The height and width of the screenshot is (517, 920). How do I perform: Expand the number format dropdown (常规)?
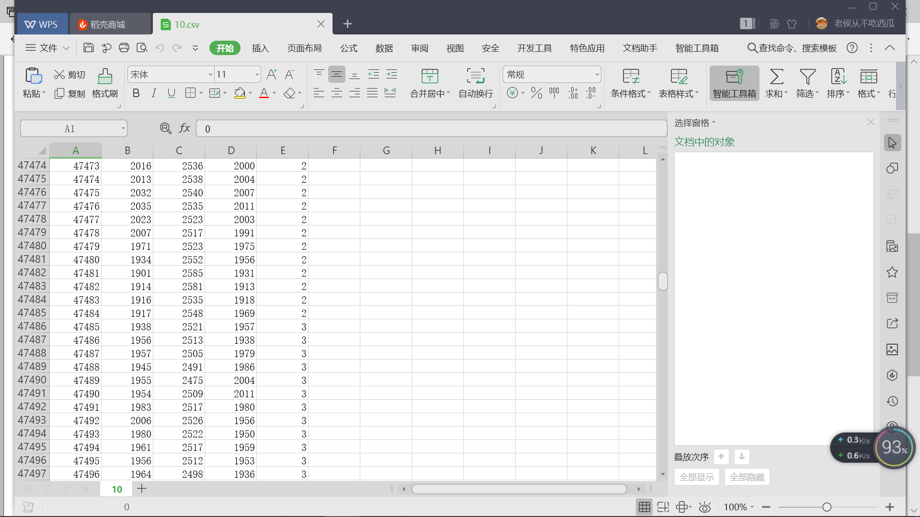tap(597, 75)
